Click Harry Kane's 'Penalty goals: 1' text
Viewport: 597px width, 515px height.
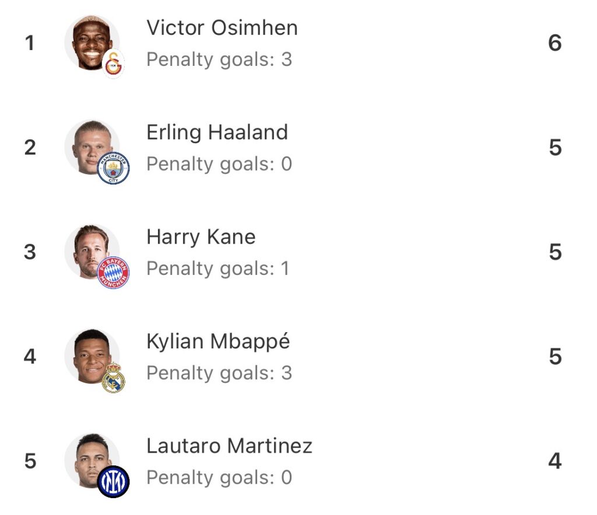coord(217,269)
